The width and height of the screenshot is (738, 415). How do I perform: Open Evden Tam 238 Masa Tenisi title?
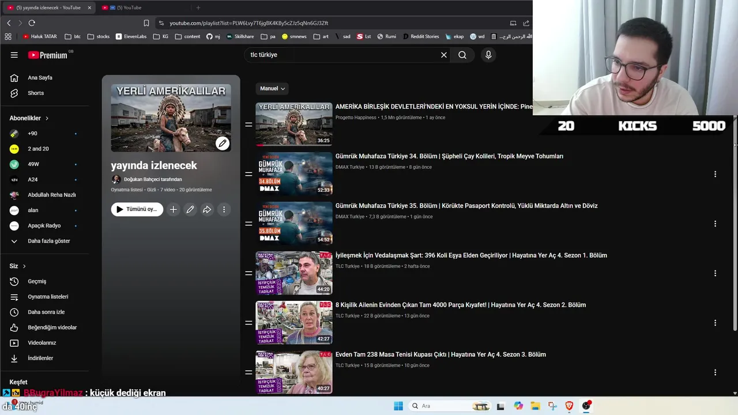click(x=440, y=354)
